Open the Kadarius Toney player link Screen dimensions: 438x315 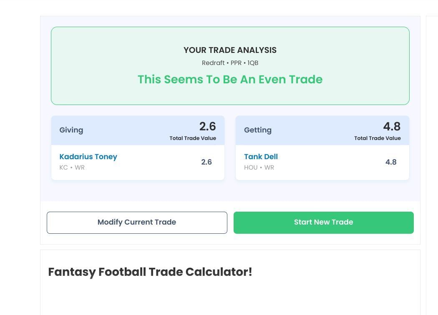(x=88, y=157)
